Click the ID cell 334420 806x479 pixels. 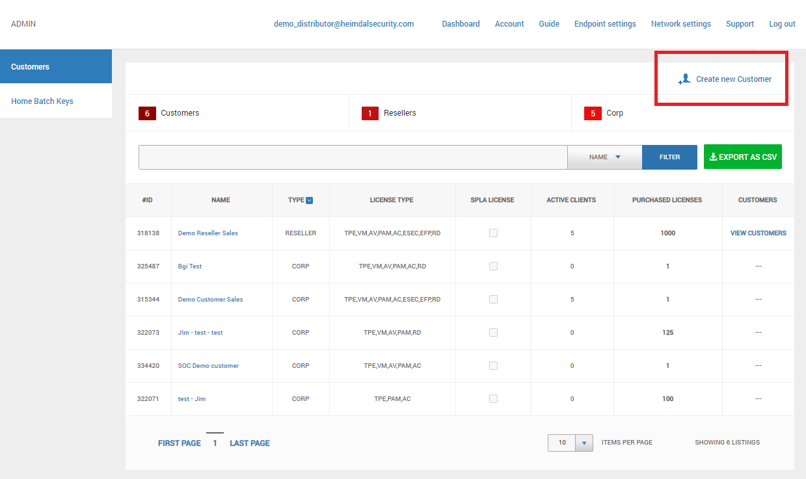coord(148,365)
